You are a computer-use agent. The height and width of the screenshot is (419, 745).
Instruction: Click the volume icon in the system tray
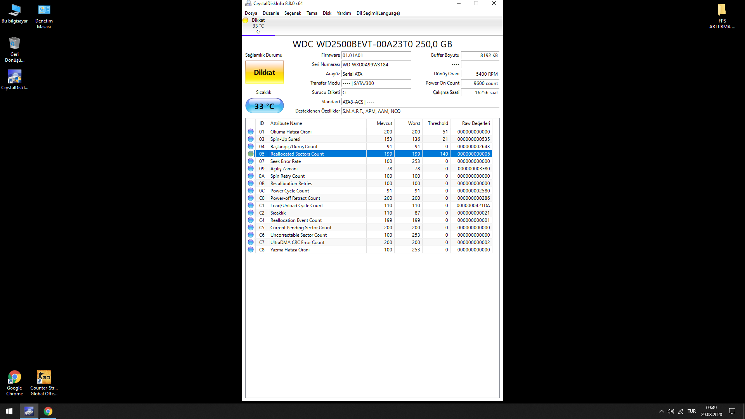coord(670,411)
